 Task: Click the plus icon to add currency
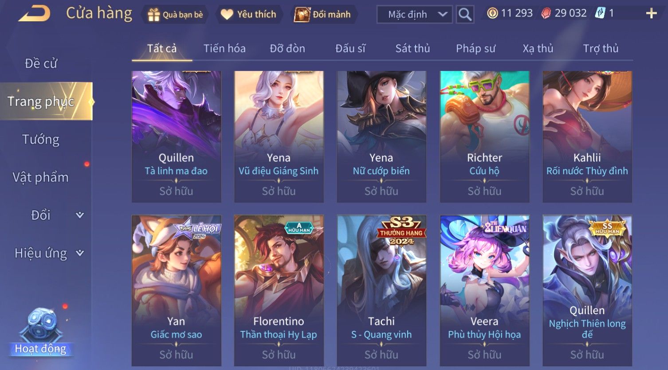tap(651, 14)
